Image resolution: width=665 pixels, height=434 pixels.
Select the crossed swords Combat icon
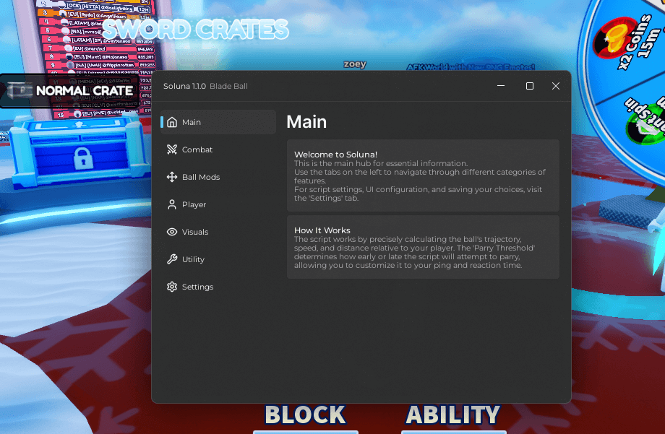(172, 149)
